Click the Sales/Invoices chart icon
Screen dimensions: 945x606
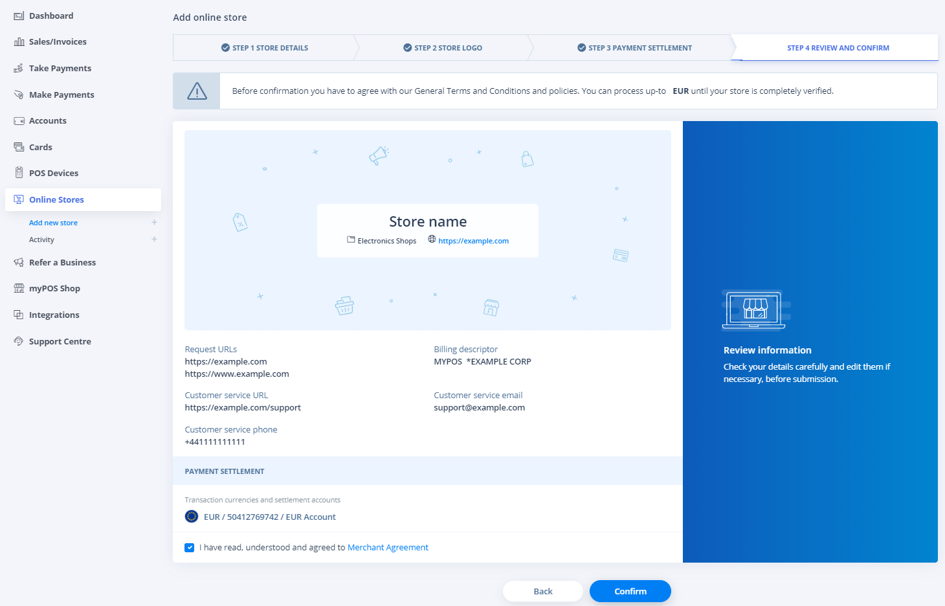coord(19,41)
